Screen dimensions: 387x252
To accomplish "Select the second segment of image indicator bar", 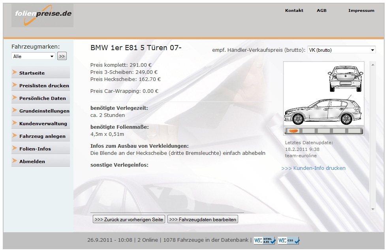I will coord(308,131).
